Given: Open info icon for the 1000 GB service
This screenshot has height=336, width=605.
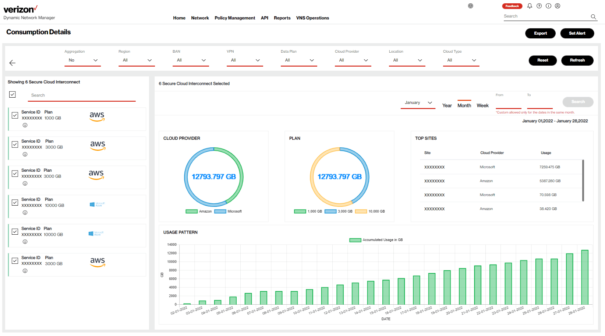Looking at the screenshot, I should click(25, 125).
